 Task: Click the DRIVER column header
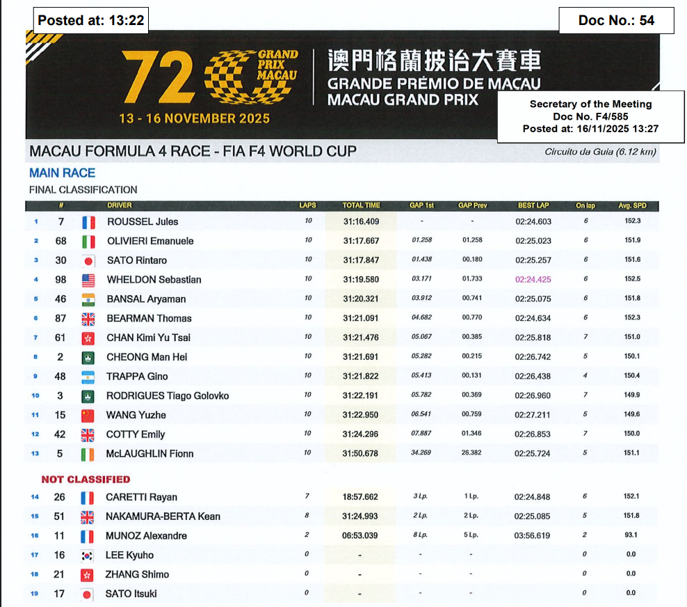click(x=120, y=205)
